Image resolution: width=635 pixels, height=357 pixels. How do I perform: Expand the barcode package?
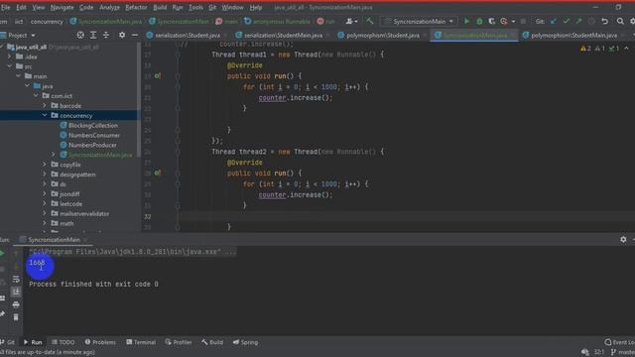(x=45, y=106)
